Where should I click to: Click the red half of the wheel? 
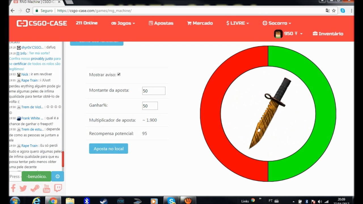point(210,113)
